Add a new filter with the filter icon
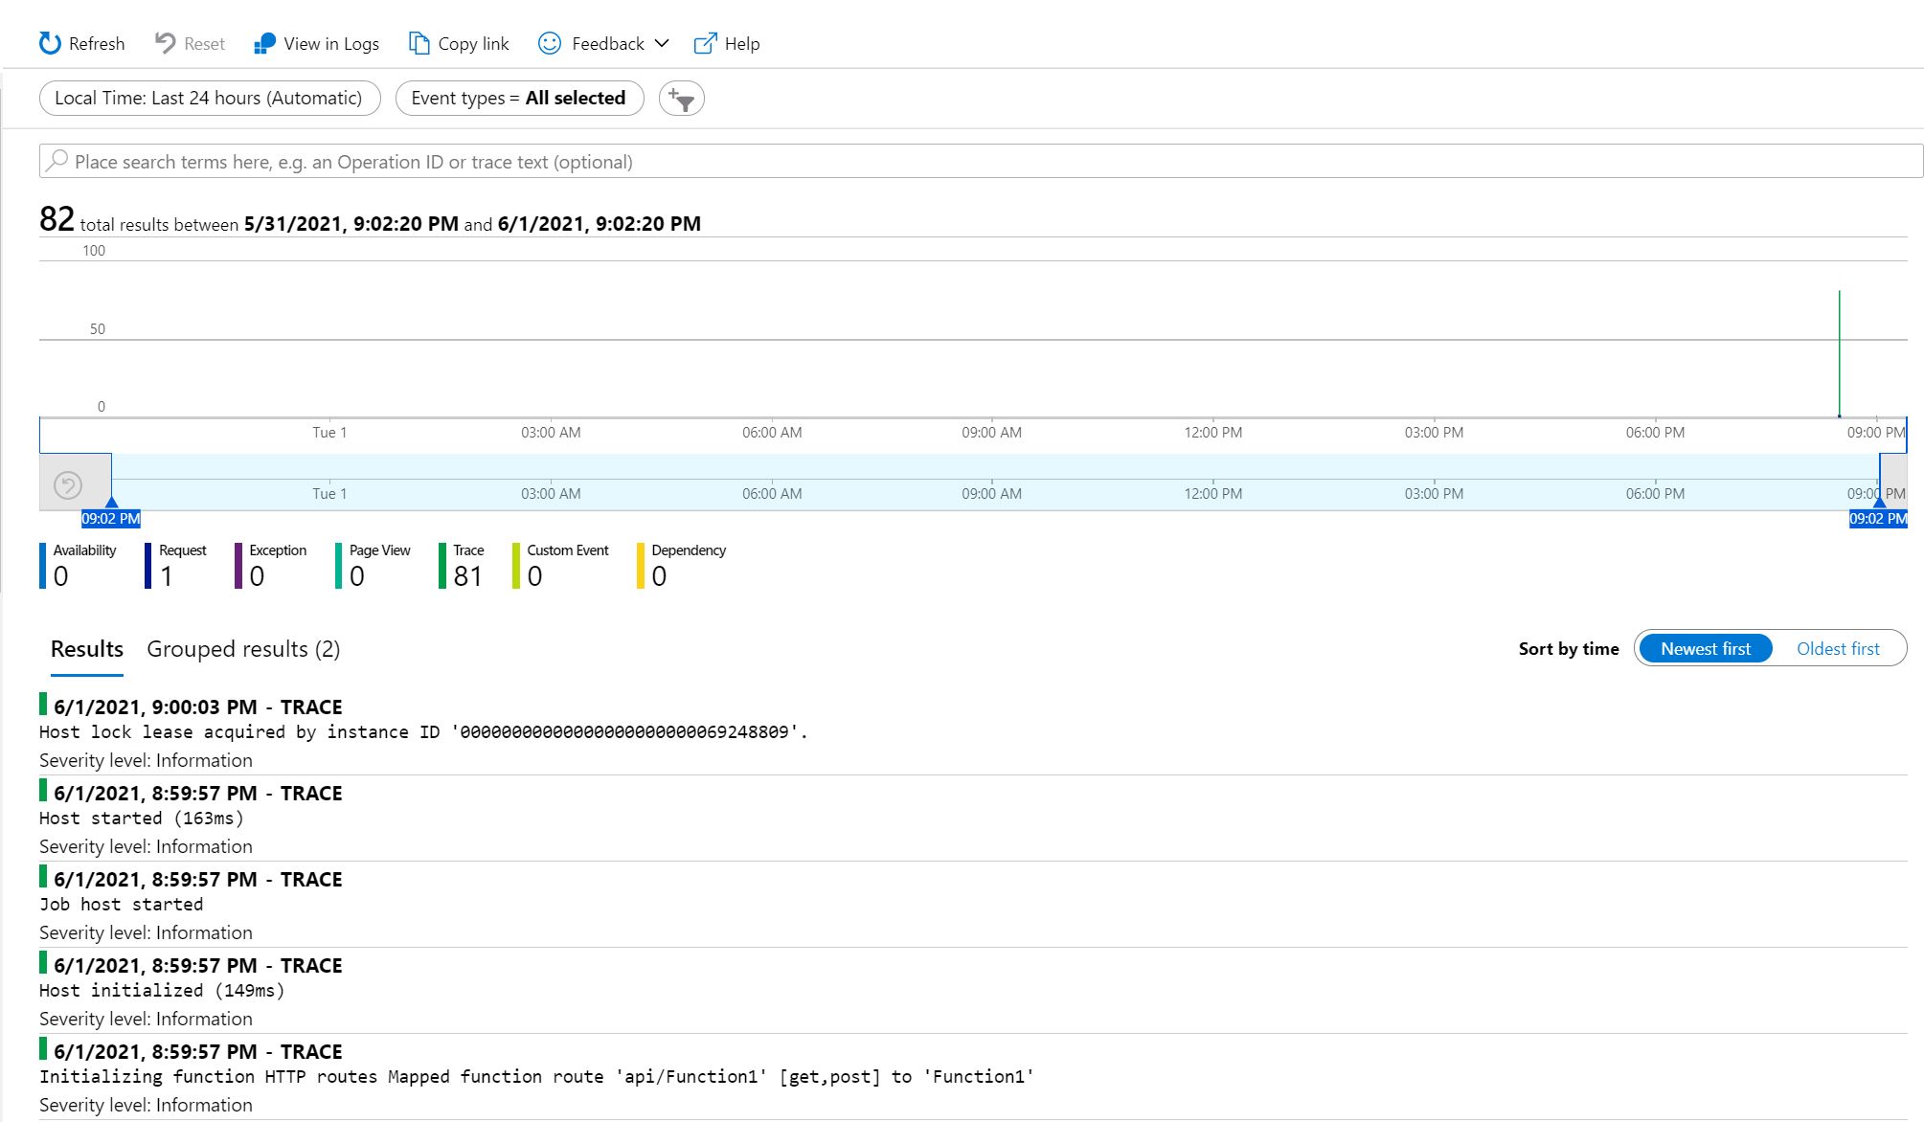The width and height of the screenshot is (1924, 1122). (681, 98)
